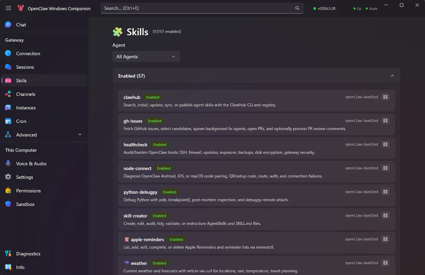
Task: Open Voice & Audio settings
Action: tap(44, 164)
